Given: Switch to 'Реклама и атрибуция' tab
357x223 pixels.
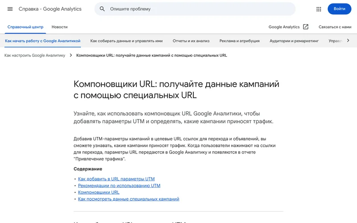Looking at the screenshot, I should click(x=240, y=41).
